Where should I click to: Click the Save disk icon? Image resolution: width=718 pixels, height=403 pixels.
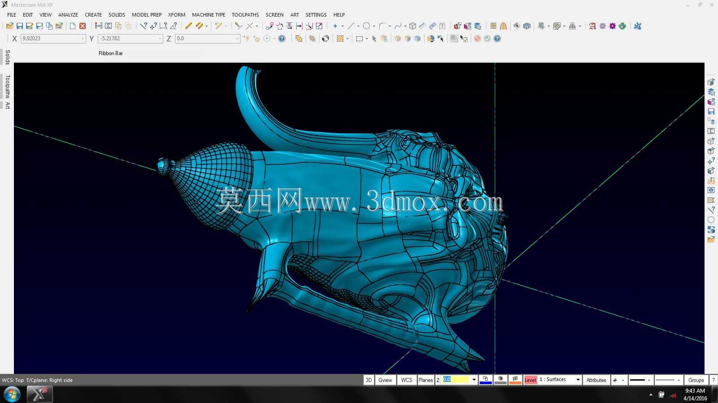[19, 26]
